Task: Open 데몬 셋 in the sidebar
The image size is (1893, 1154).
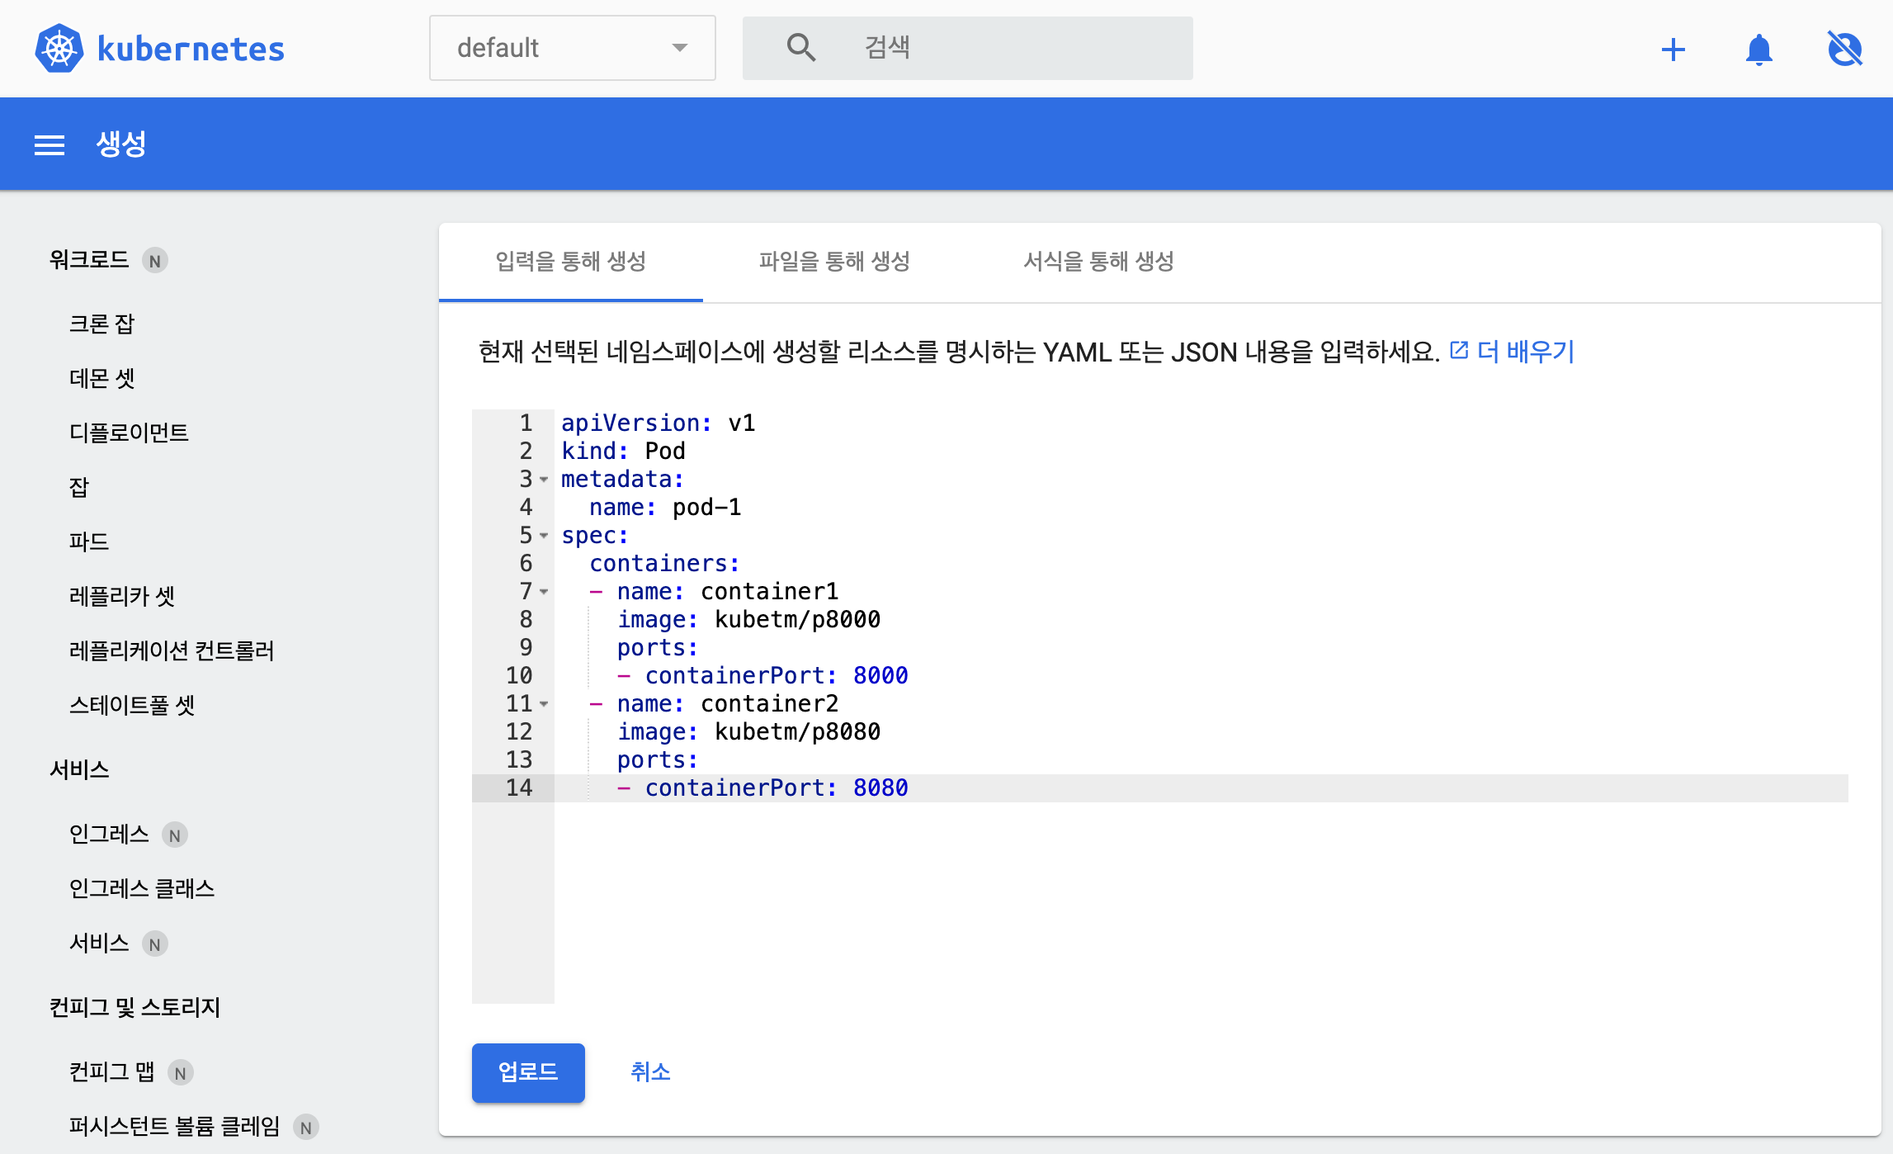Action: pyautogui.click(x=101, y=378)
